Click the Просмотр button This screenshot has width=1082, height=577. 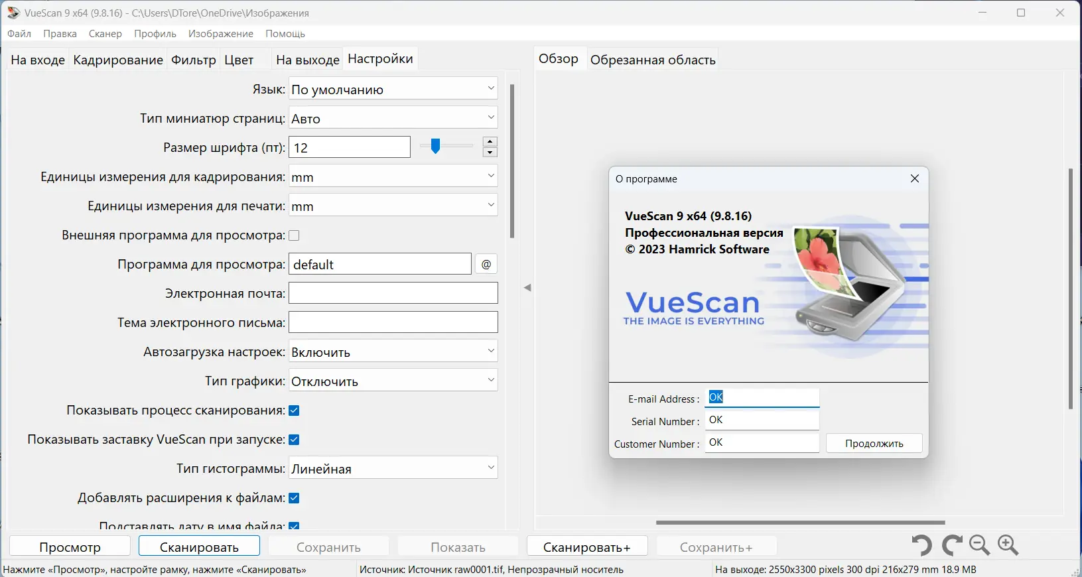(x=70, y=547)
